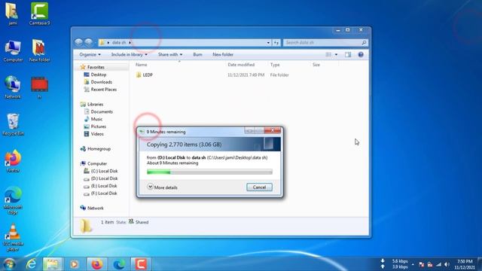Select Downloads in navigation pane
The image size is (482, 271).
[101, 82]
